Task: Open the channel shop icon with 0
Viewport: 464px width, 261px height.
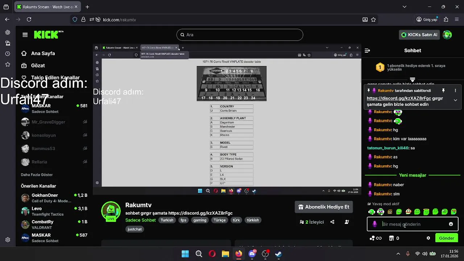Action: click(x=394, y=238)
